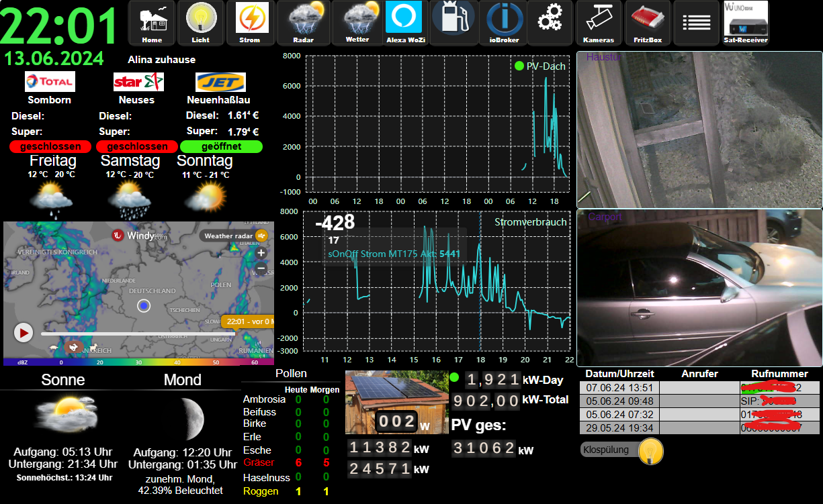This screenshot has width=823, height=504.
Task: Open the Kameras camera view
Action: [599, 23]
